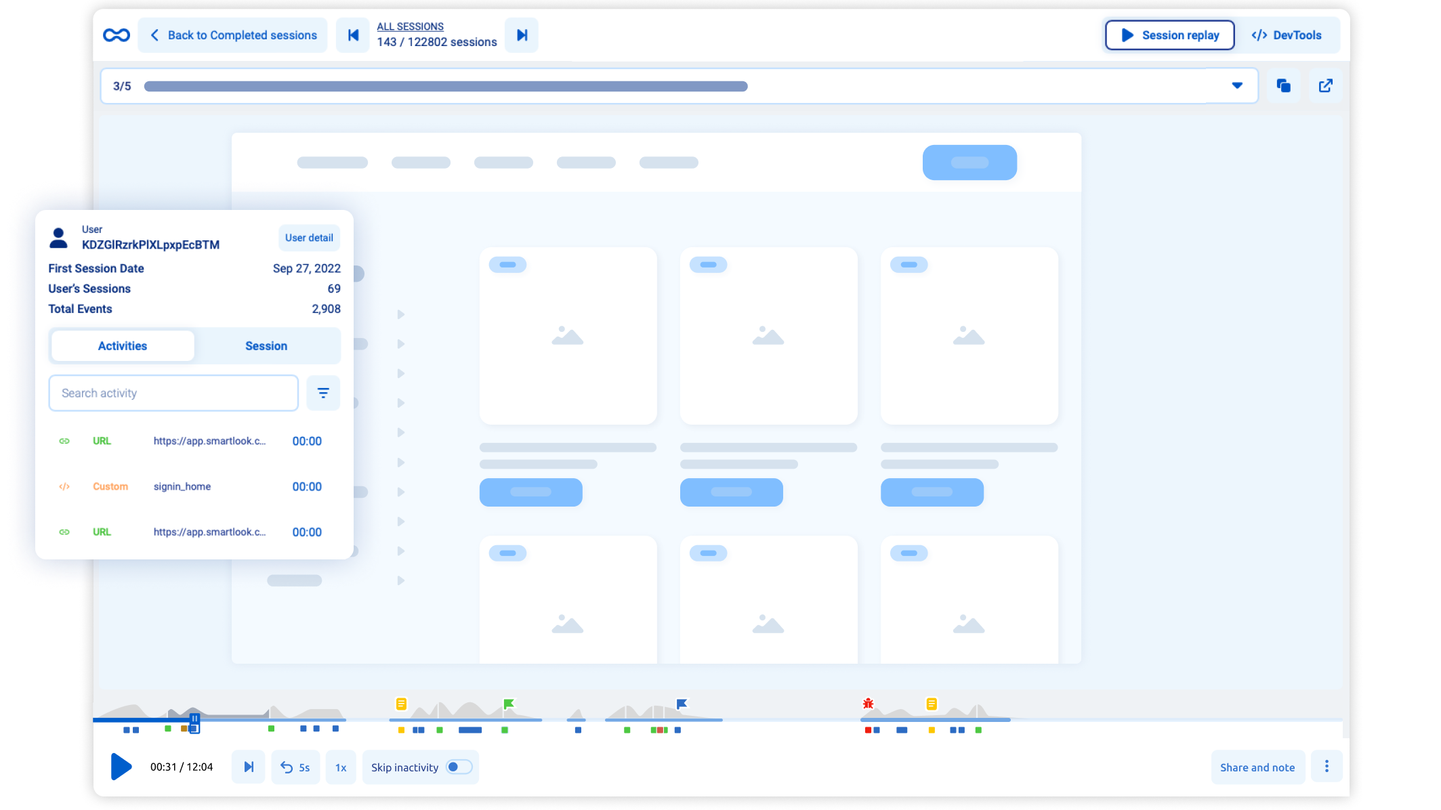Viewport: 1441px width, 810px height.
Task: Select the Activities tab
Action: [123, 346]
